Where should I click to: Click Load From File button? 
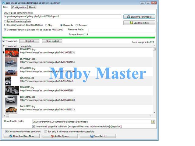point(139,23)
